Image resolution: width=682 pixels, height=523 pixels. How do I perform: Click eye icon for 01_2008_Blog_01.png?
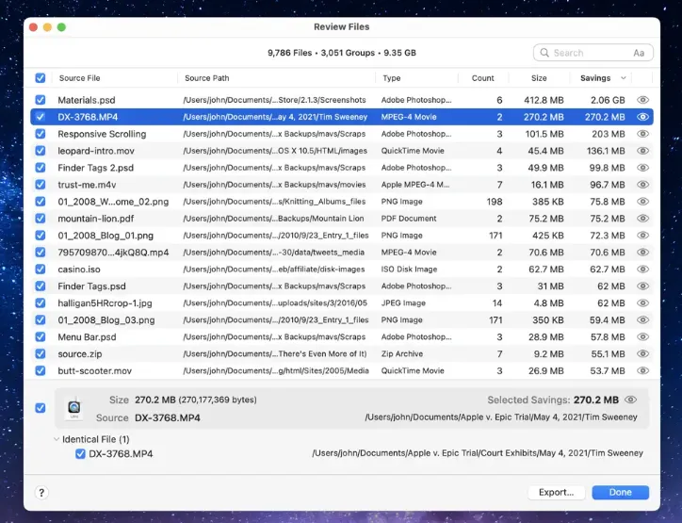[642, 236]
